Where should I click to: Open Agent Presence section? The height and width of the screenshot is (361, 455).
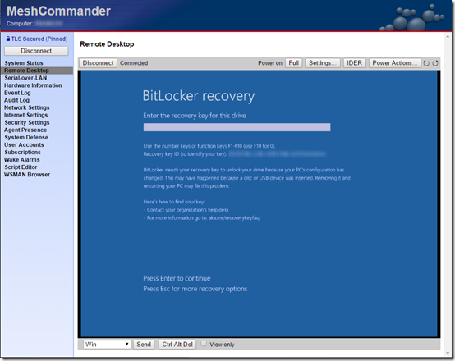(25, 130)
